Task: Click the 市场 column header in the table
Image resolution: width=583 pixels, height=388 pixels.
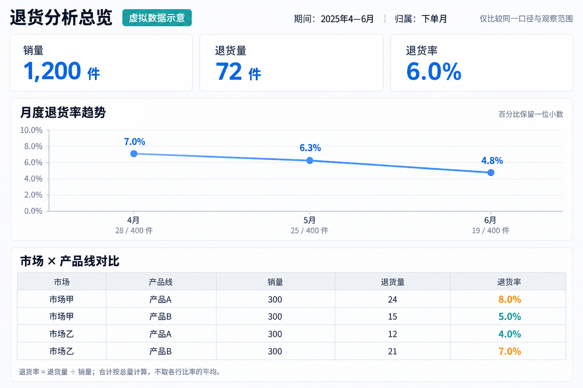Action: point(61,282)
